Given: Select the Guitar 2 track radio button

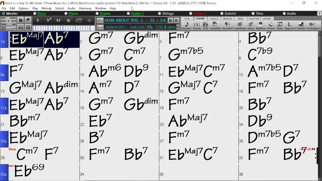Looking at the screenshot, I should [x=191, y=14].
